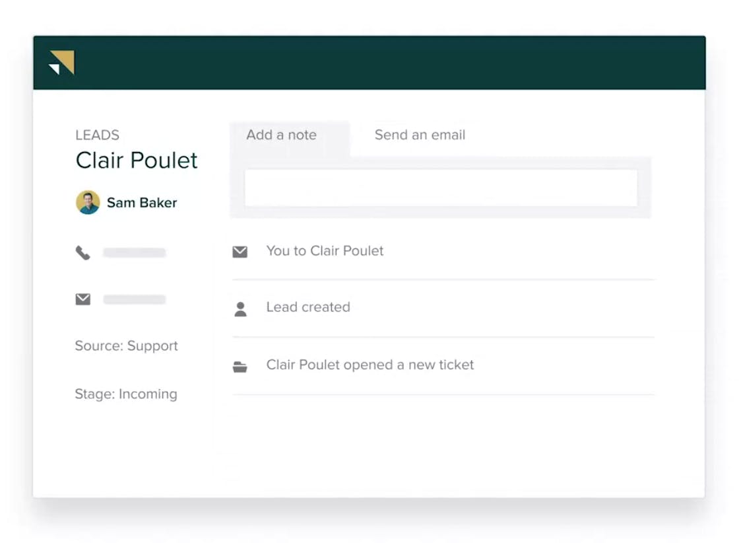The height and width of the screenshot is (543, 739).
Task: Open Clair Poulet opened a new ticket entry
Action: [443, 366]
